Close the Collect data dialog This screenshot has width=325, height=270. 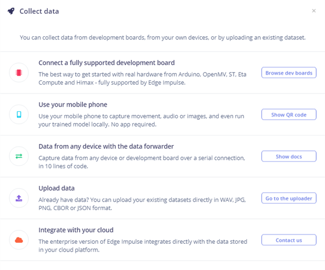point(314,11)
